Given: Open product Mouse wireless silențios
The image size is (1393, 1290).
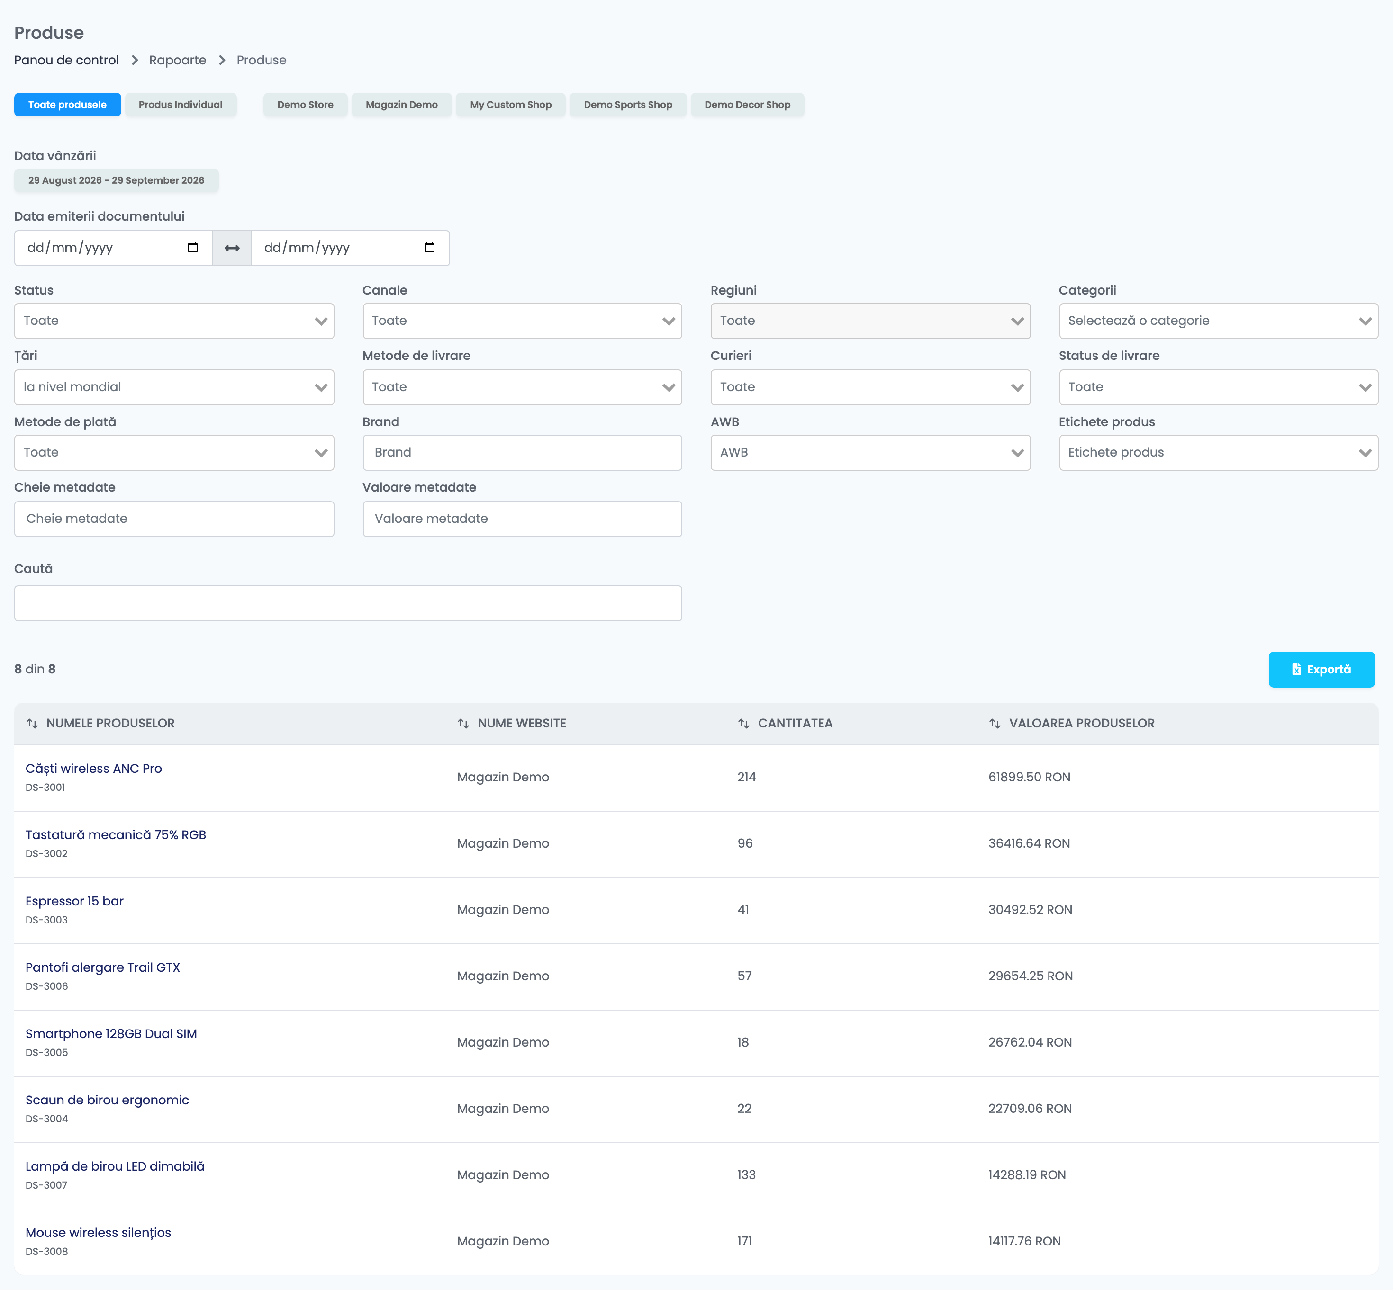Looking at the screenshot, I should (x=99, y=1233).
